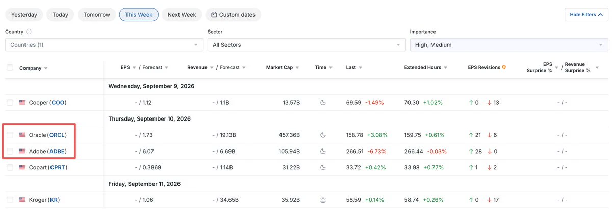Click the US flag beside Adobe
Screen dimensions: 612x209
pyautogui.click(x=22, y=152)
